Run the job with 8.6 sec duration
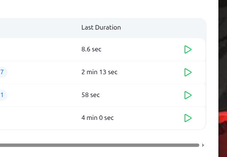Viewport: 227px width, 157px height. (x=188, y=49)
